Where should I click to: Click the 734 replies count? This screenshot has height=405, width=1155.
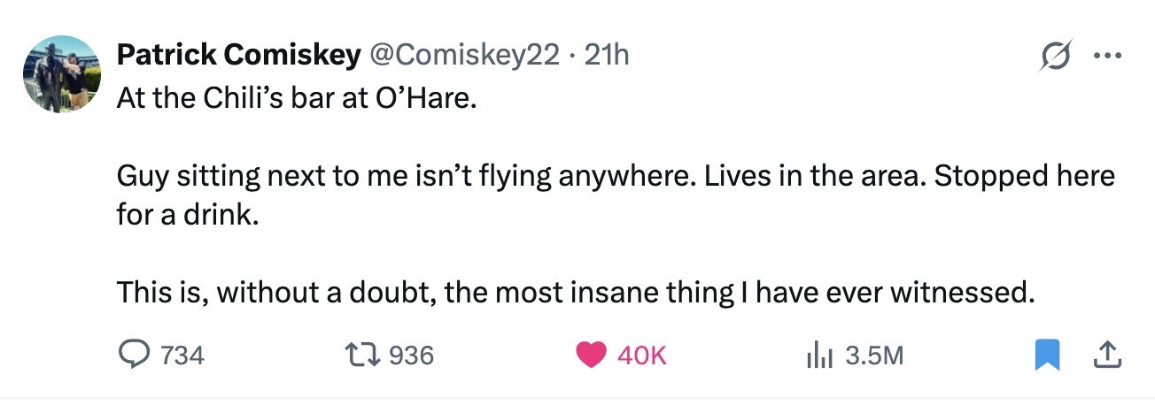pyautogui.click(x=183, y=355)
